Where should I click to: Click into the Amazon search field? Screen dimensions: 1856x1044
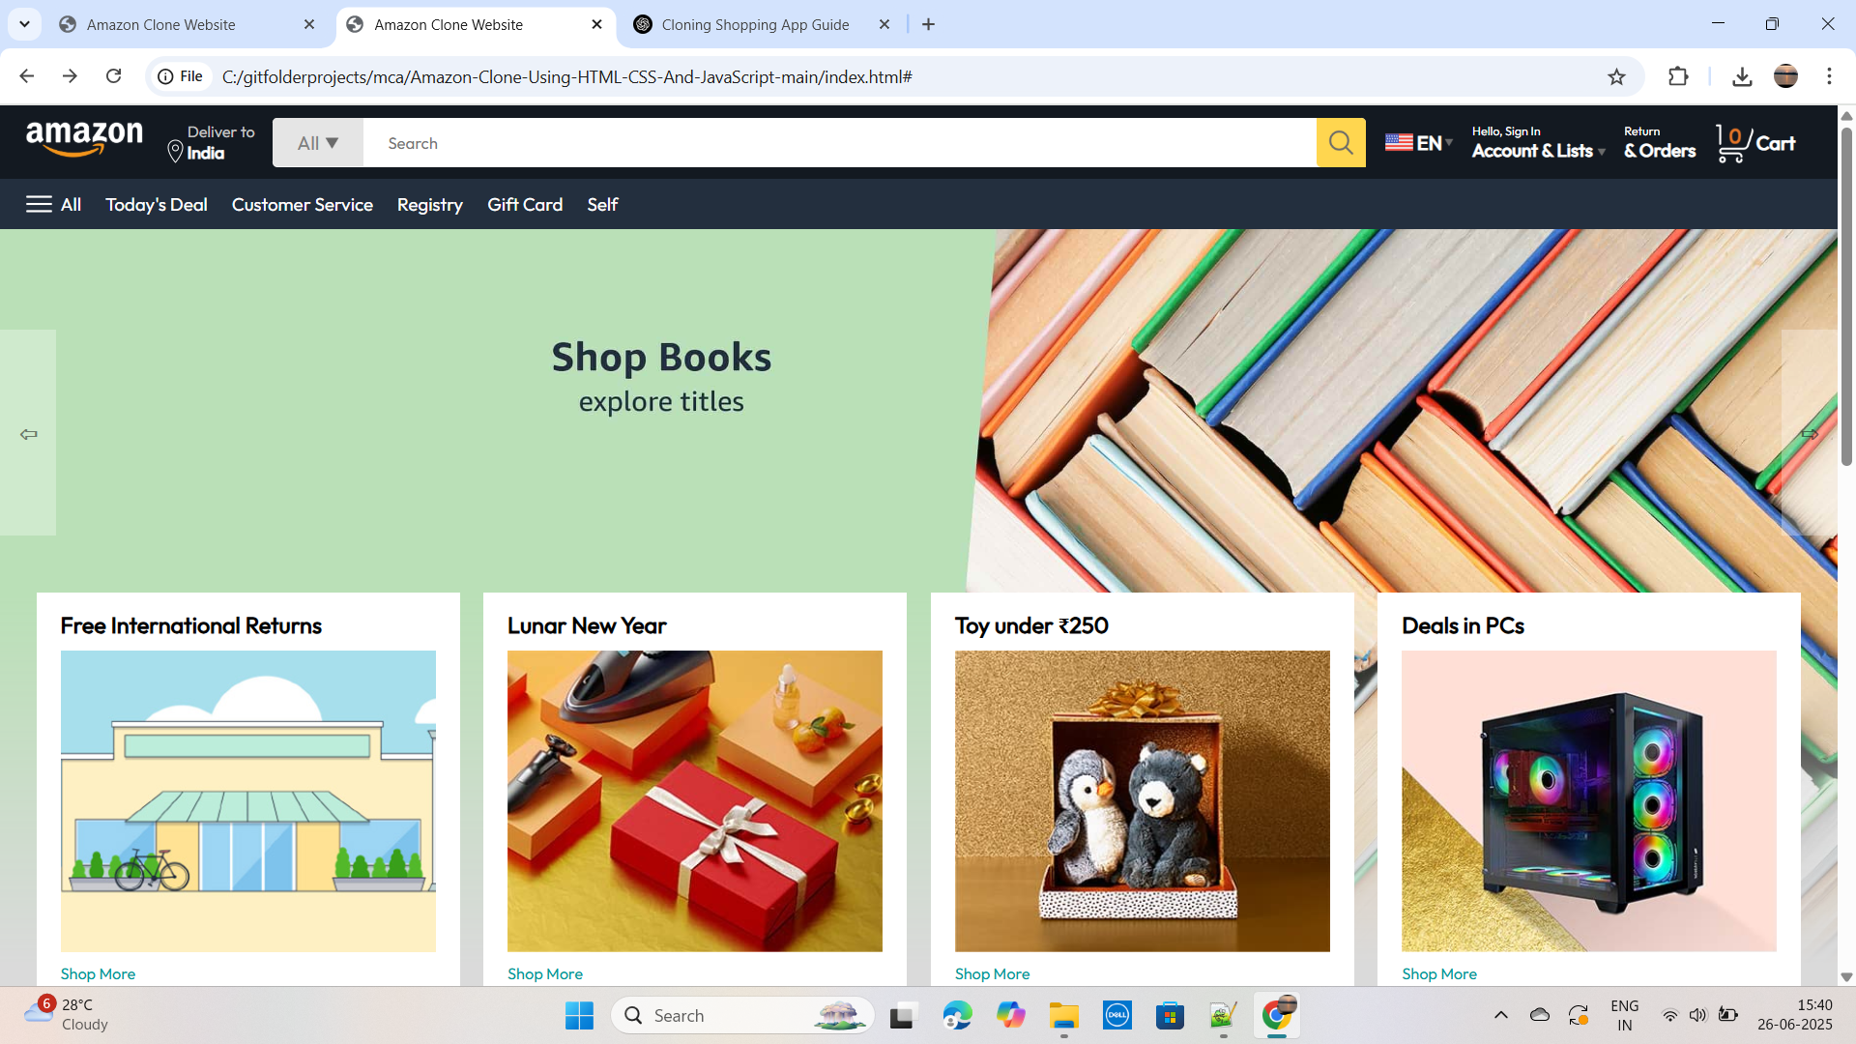pyautogui.click(x=839, y=143)
